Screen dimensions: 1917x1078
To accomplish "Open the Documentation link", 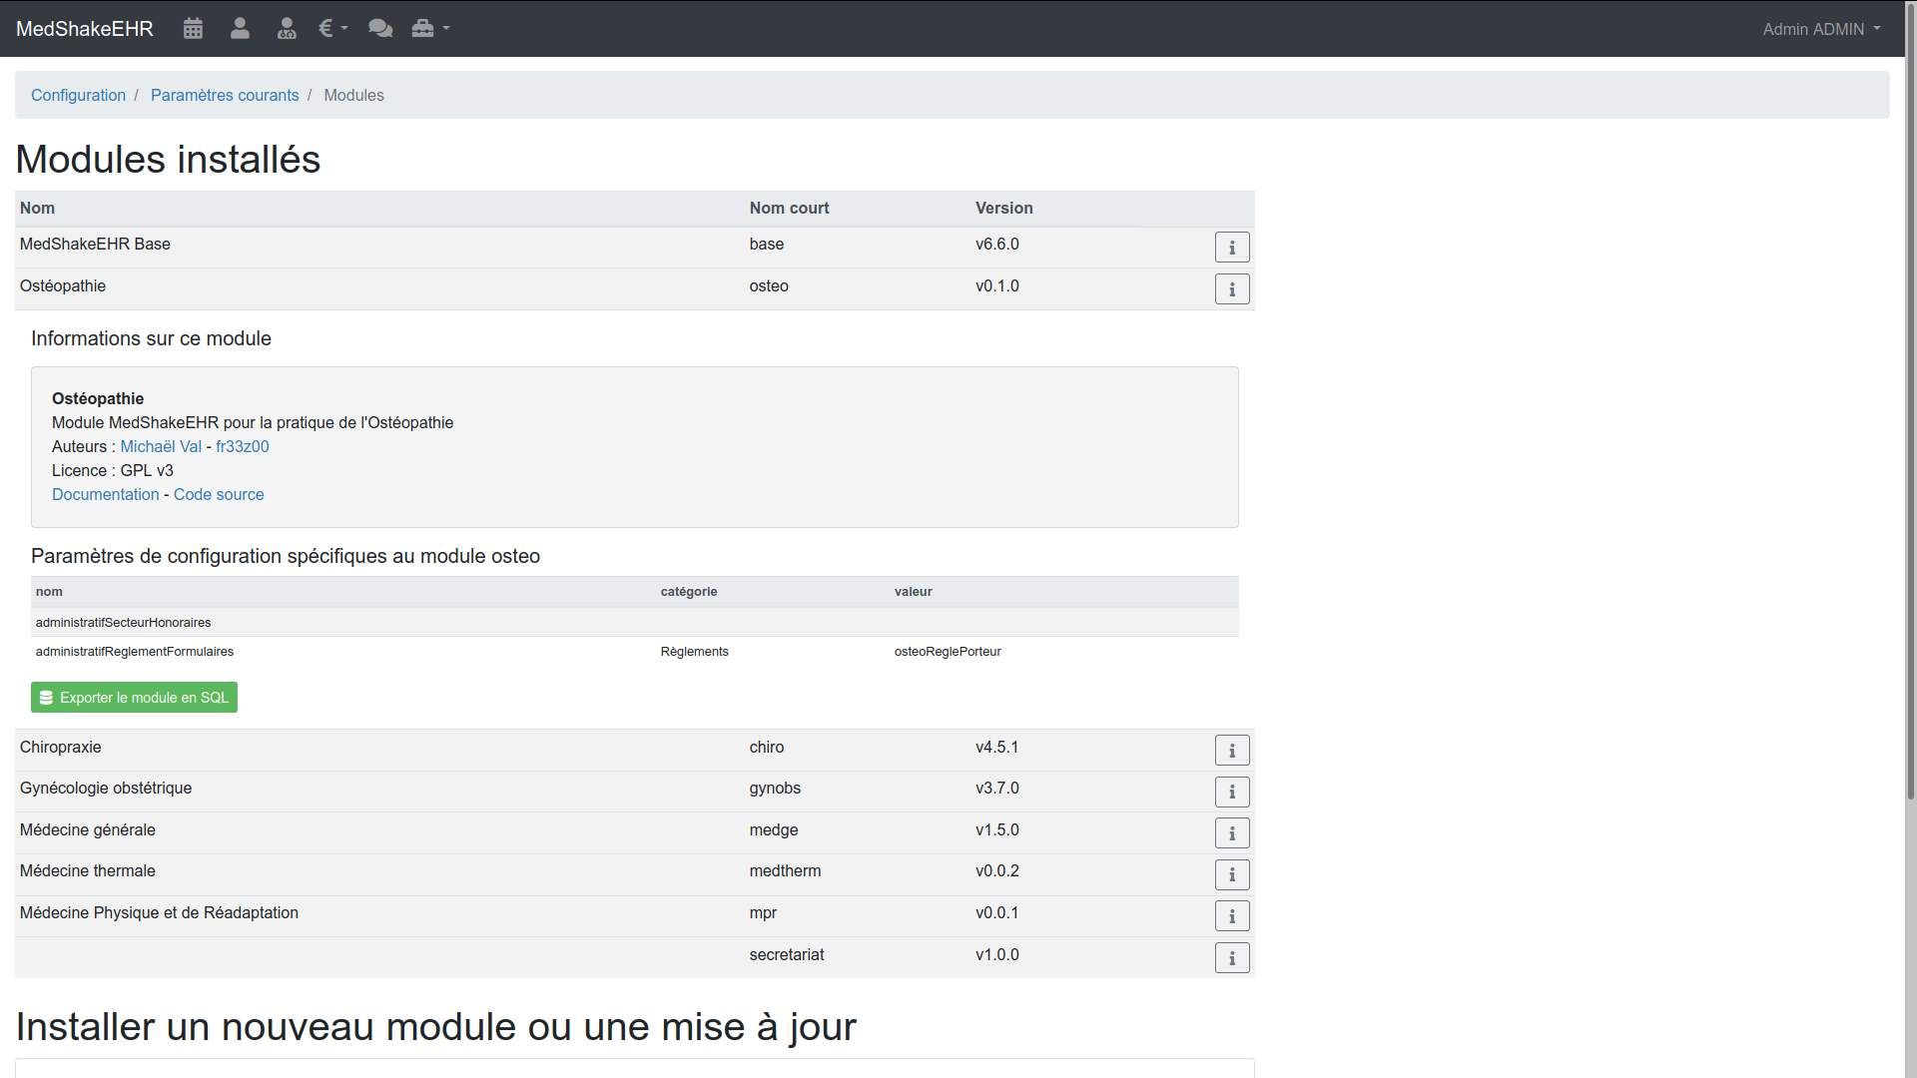I will [106, 494].
